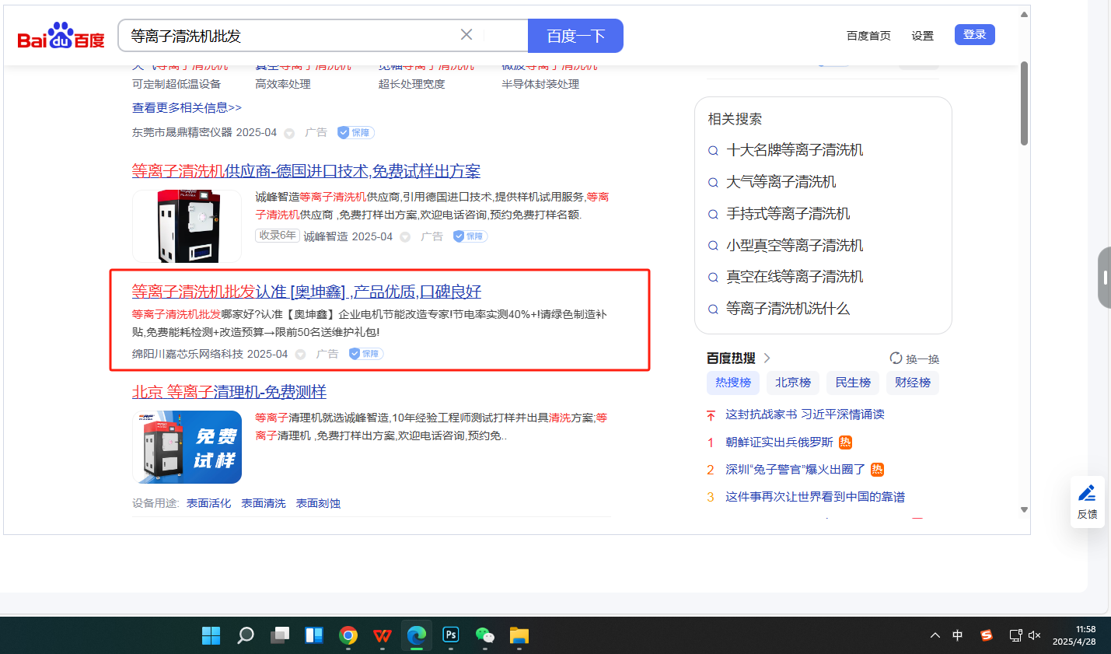Click the 登录 login button
This screenshot has height=654, width=1111.
[x=974, y=34]
